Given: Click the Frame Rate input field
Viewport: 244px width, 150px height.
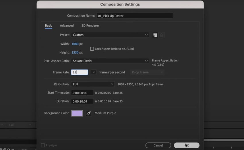Looking at the screenshot, I should (80, 72).
